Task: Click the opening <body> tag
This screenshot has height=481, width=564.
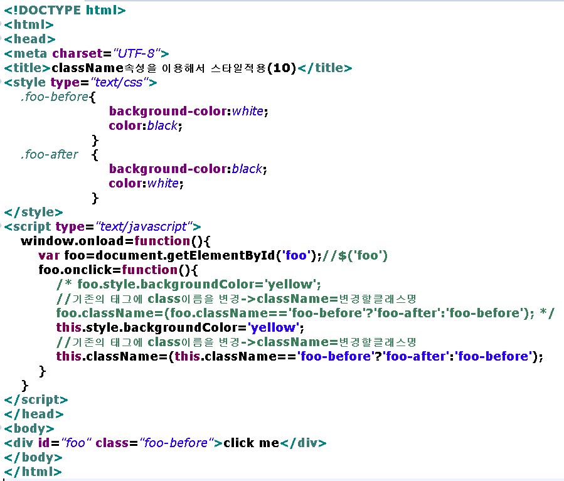Action: [x=29, y=428]
